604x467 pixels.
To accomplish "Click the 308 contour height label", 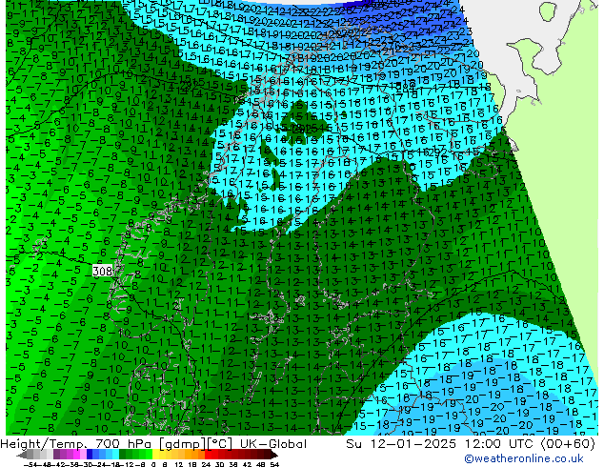I will tap(103, 271).
